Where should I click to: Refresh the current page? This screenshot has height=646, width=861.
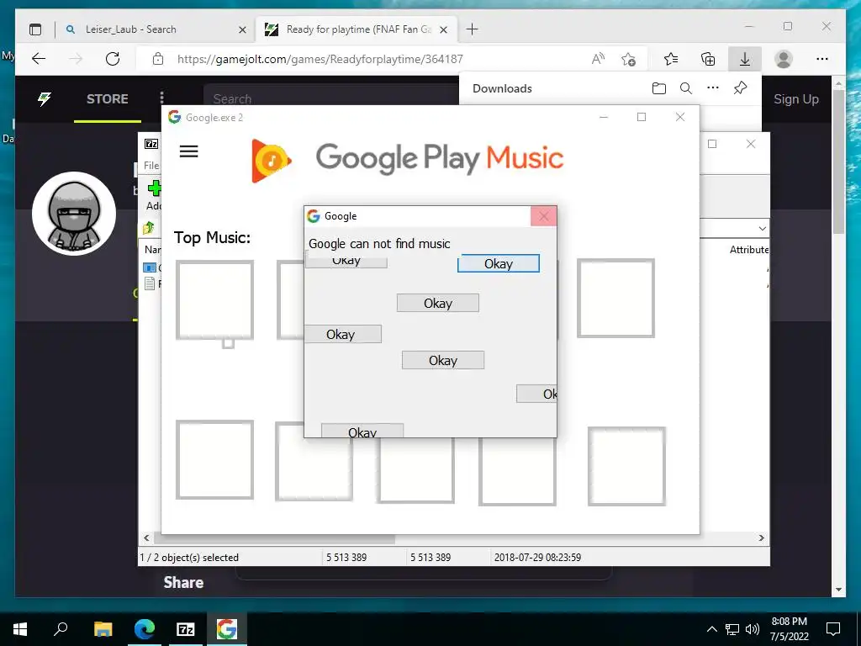coord(113,59)
